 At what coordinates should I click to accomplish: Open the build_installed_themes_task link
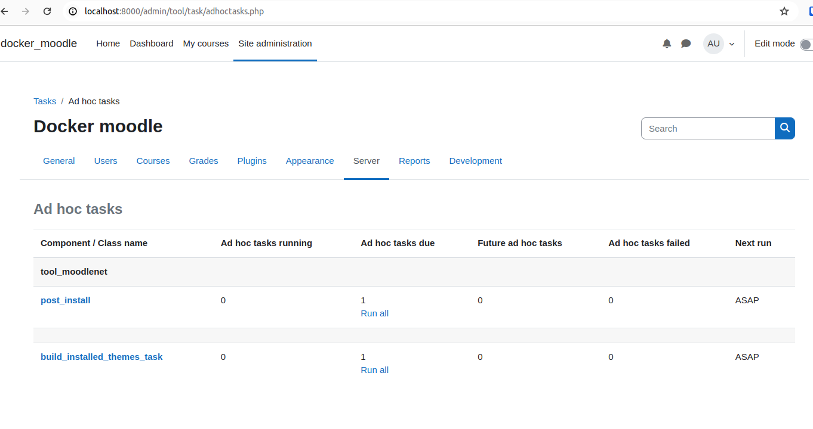tap(101, 357)
